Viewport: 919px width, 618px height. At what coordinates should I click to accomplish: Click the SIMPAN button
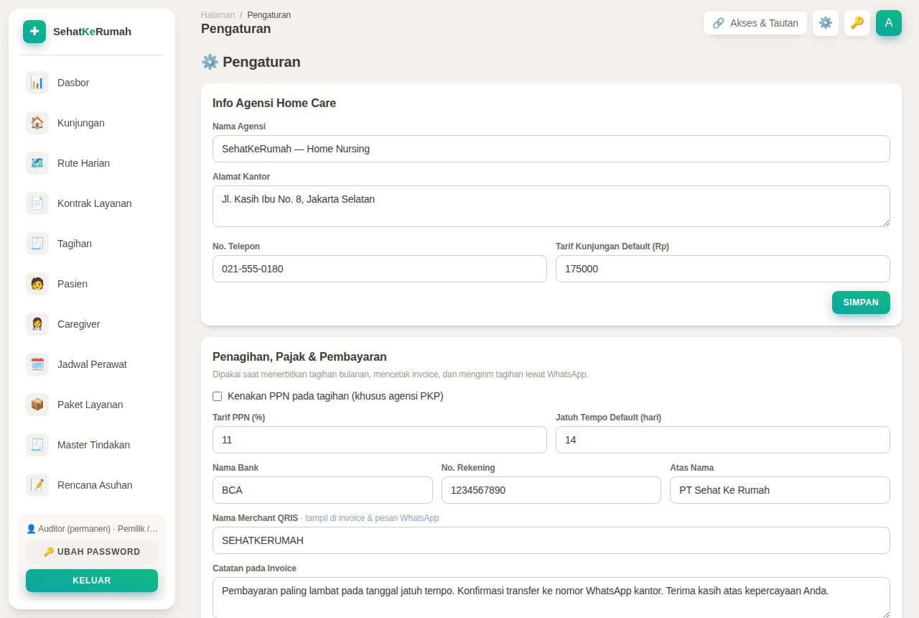point(861,303)
